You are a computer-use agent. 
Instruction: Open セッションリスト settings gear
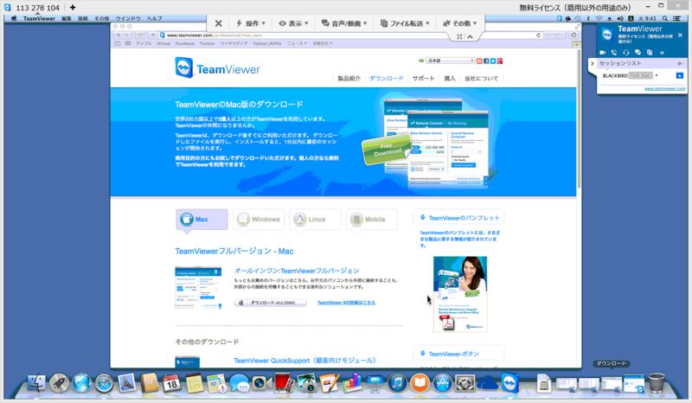click(680, 63)
